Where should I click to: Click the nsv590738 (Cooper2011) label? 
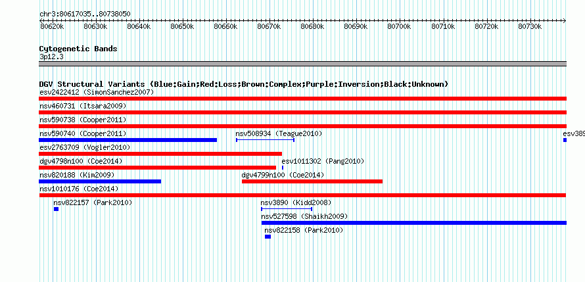point(83,120)
